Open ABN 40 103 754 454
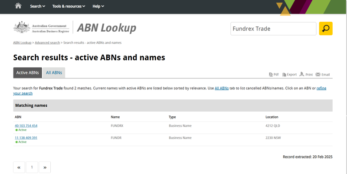 pyautogui.click(x=26, y=126)
